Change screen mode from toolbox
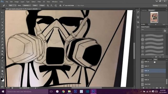Screen dimensions: 168x94 coord(2,87)
